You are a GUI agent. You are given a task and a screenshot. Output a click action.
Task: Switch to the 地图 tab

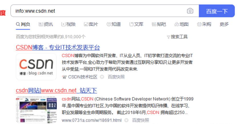tap(181, 24)
